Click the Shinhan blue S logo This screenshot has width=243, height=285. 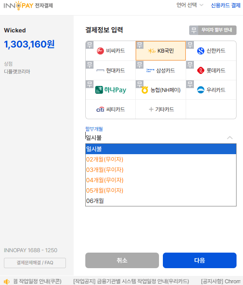click(x=201, y=51)
